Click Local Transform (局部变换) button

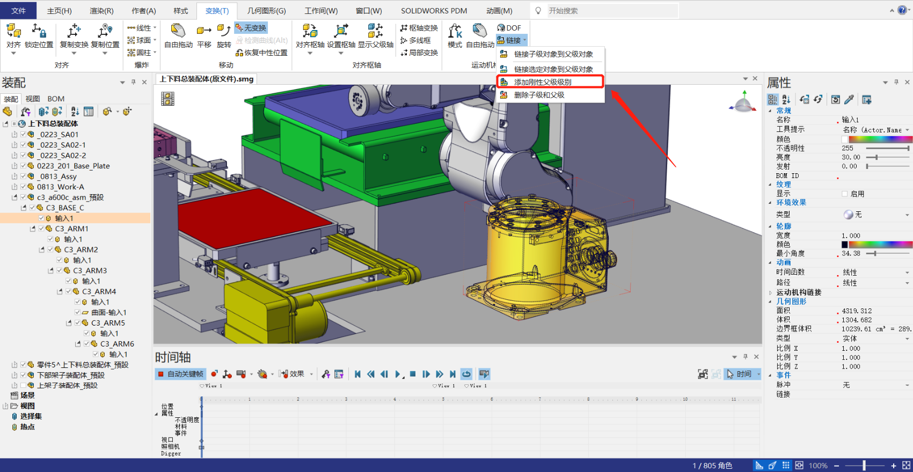[x=419, y=53]
